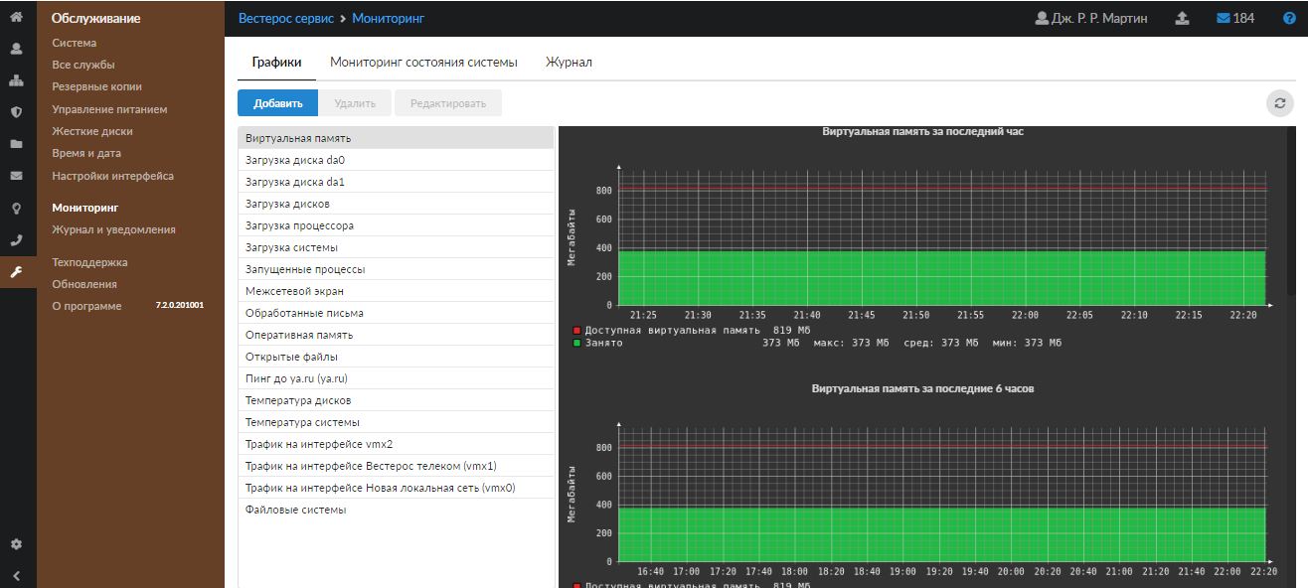The image size is (1308, 588).
Task: Click the Вестерос сервис breadcrumb link
Action: (286, 18)
